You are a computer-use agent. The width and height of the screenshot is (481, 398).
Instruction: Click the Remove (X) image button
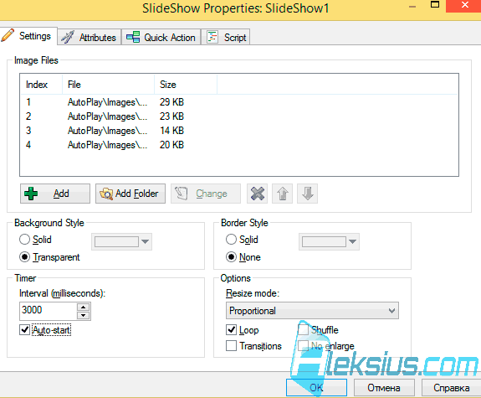(258, 194)
